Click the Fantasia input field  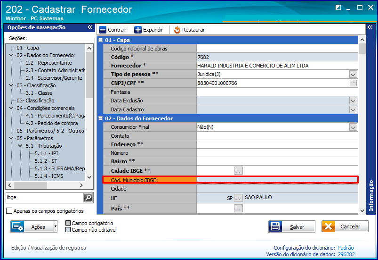[277, 92]
